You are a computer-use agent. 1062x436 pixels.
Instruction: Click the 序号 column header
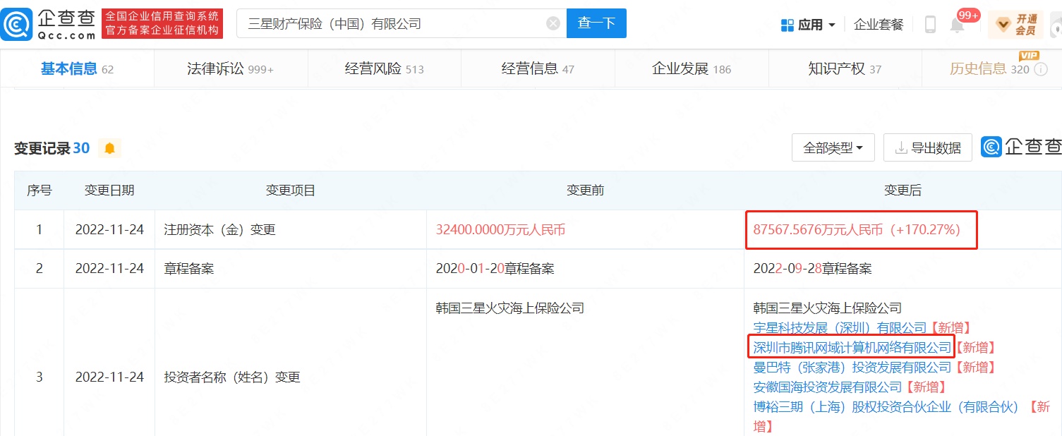pyautogui.click(x=39, y=190)
